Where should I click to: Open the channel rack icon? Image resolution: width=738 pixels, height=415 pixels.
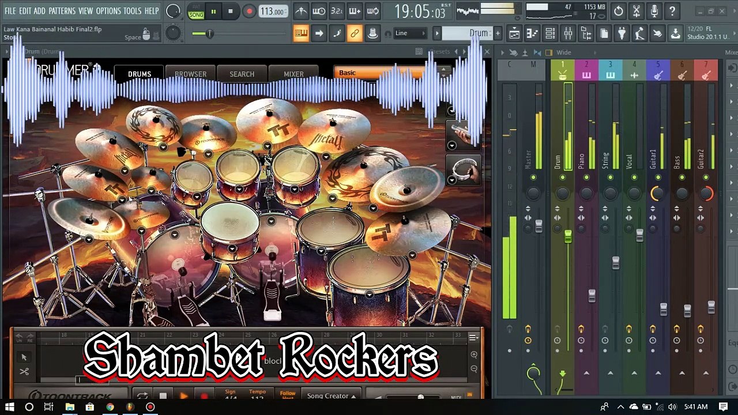[x=550, y=33]
